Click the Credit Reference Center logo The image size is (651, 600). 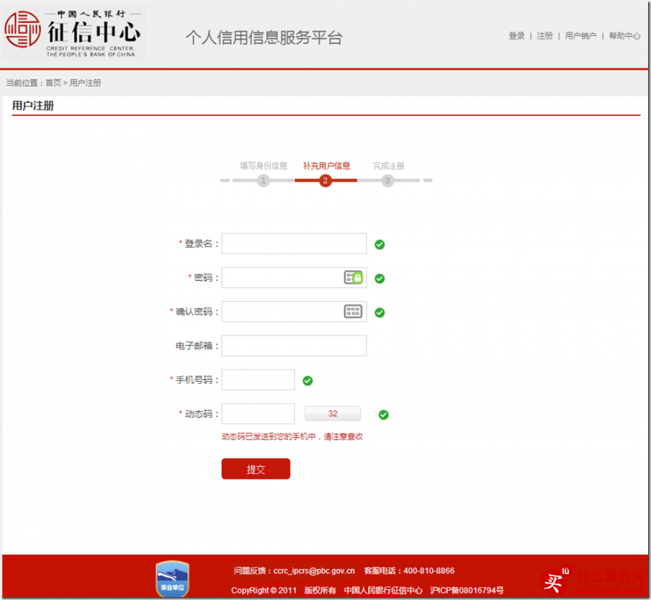click(73, 34)
